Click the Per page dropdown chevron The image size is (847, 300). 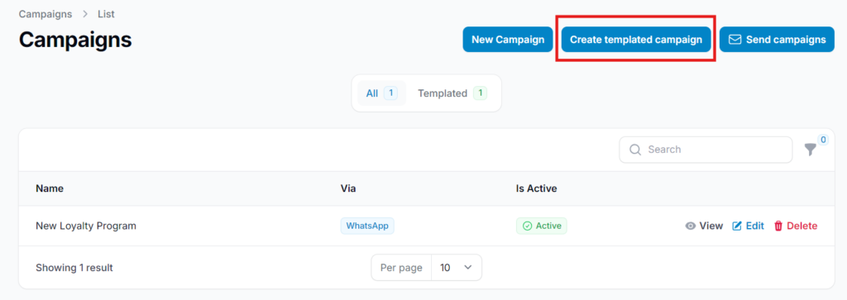pos(468,268)
